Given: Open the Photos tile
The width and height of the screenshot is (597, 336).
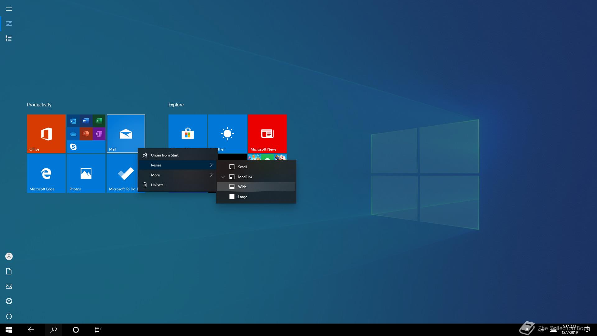Looking at the screenshot, I should [86, 174].
